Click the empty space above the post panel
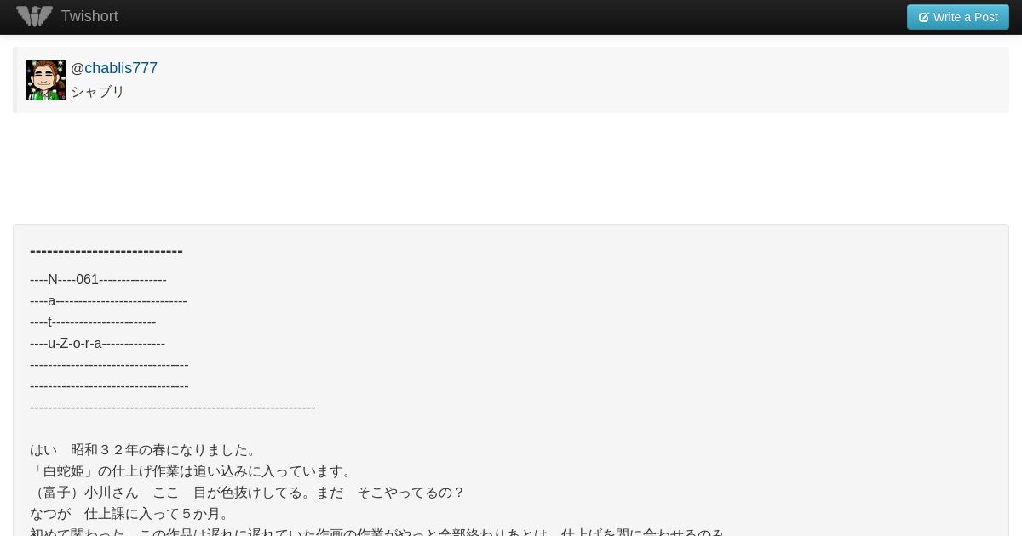This screenshot has height=536, width=1022. click(511, 168)
